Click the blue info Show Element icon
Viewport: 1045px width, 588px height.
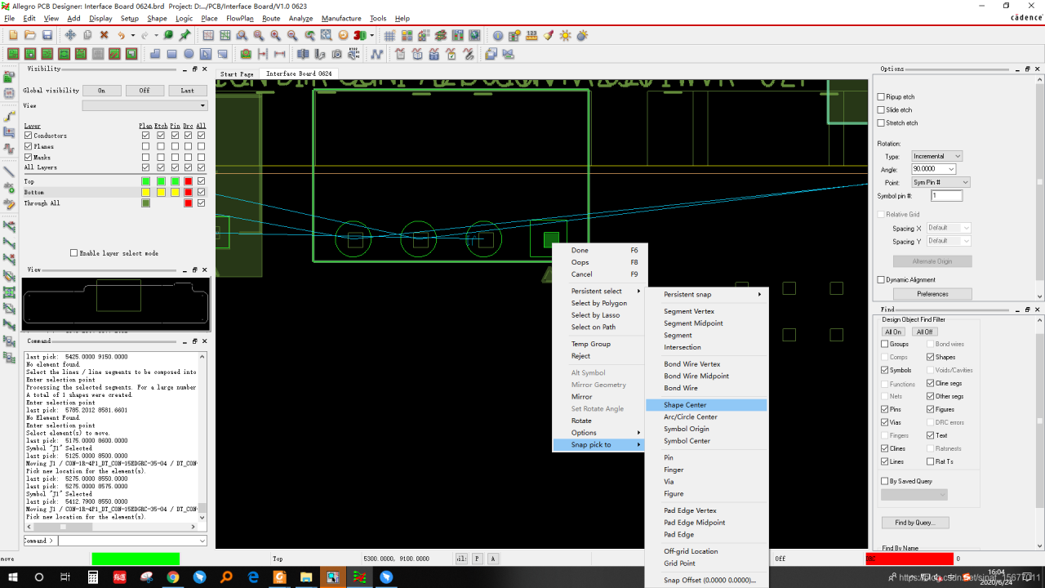tap(498, 35)
